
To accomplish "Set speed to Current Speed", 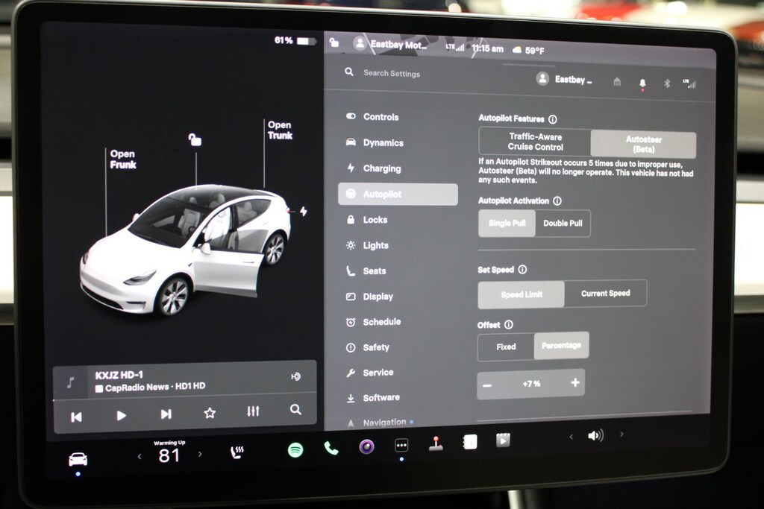I will (x=605, y=294).
